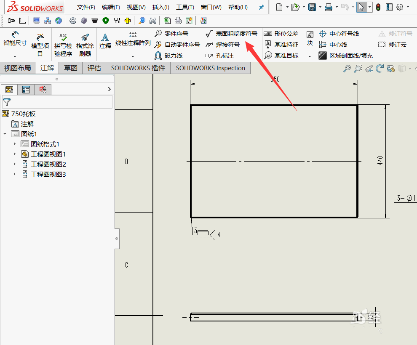The image size is (417, 345).
Task: Collapse the 图纸1 tree node
Action: pos(5,134)
